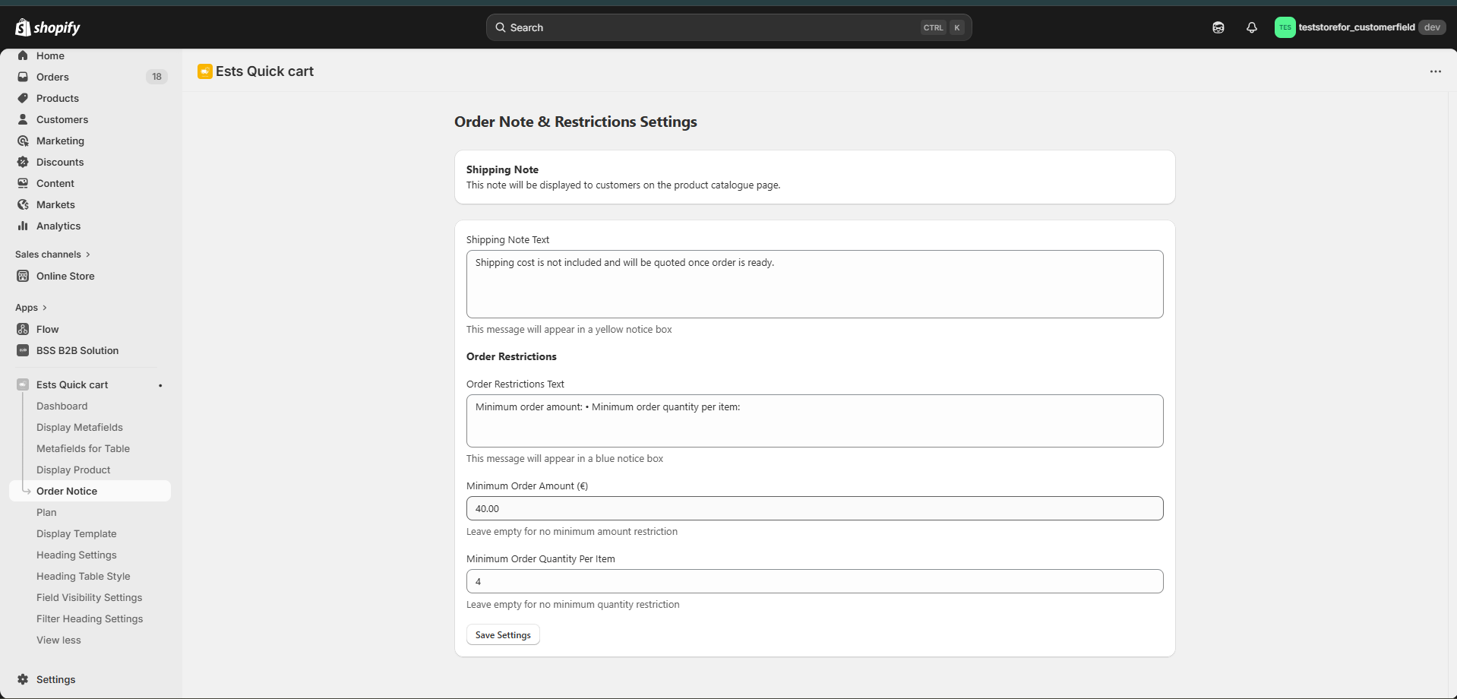The image size is (1457, 699).
Task: Click the Shopify logo
Action: pos(47,27)
